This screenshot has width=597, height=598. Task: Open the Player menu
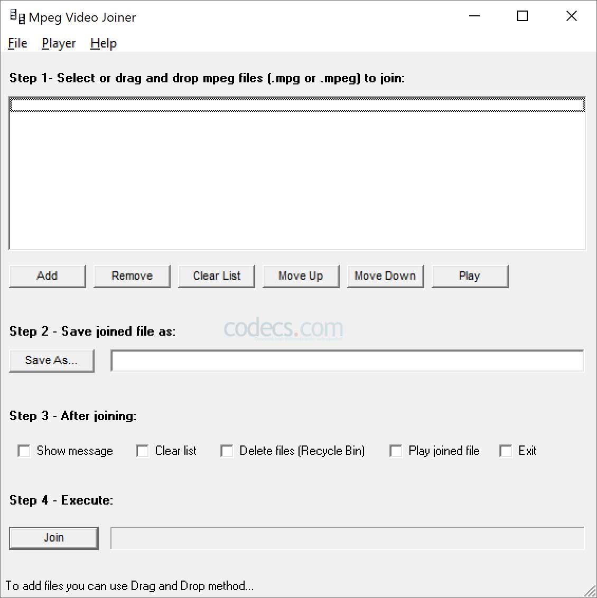[x=59, y=43]
